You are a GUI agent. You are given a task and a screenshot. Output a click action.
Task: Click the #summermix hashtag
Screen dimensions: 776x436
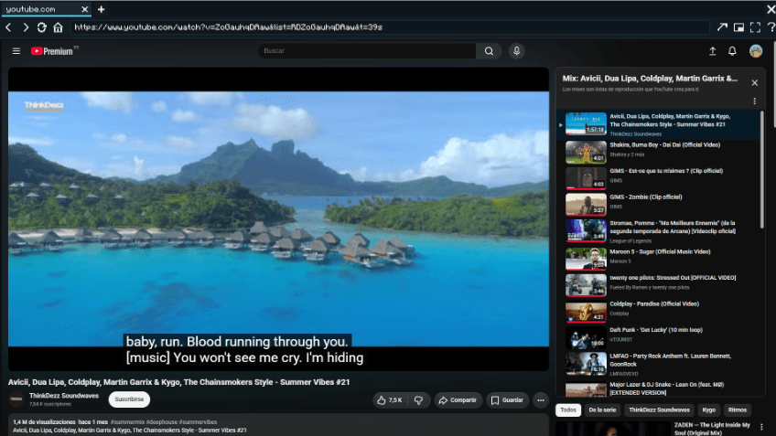(128, 422)
